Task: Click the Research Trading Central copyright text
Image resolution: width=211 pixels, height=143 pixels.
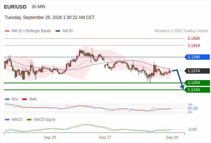Action: [181, 31]
